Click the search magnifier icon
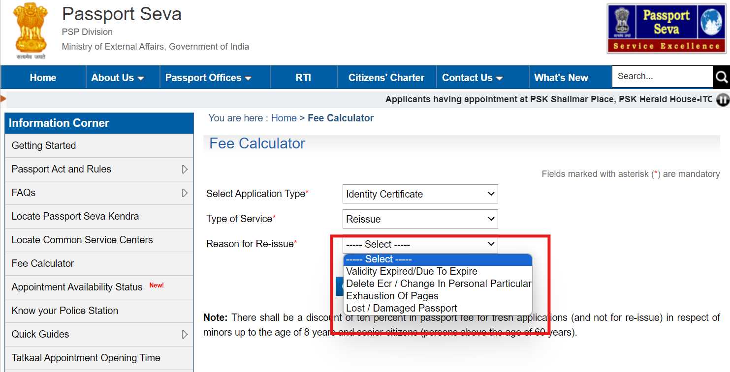The image size is (730, 372). [x=721, y=77]
